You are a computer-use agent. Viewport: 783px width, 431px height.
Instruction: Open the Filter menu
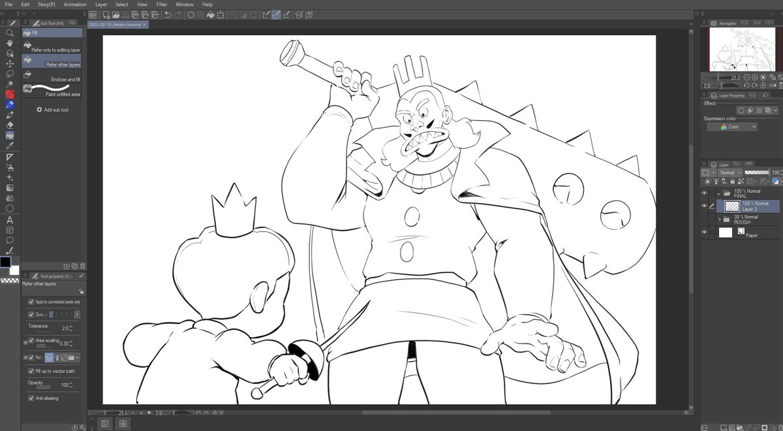point(161,4)
